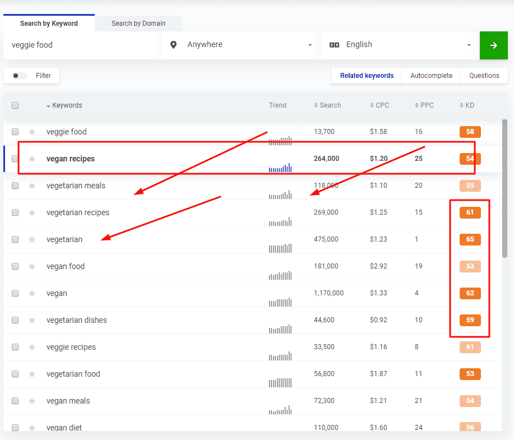Star the vegan food keyword
The image size is (514, 440).
pos(32,266)
